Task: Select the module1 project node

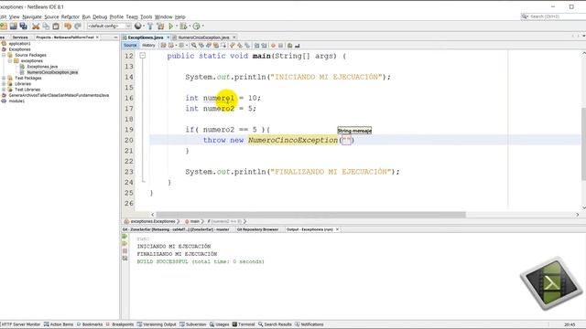Action: pyautogui.click(x=16, y=101)
